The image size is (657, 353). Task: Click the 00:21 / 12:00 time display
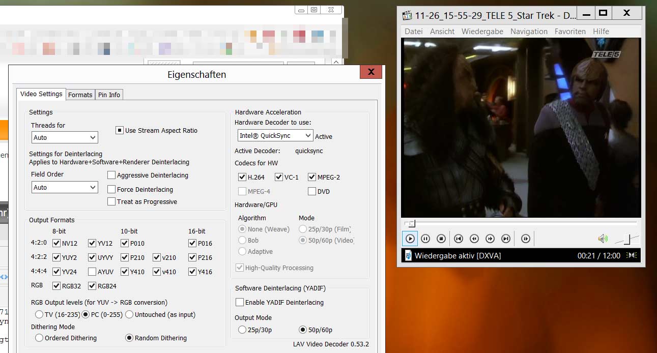point(598,255)
